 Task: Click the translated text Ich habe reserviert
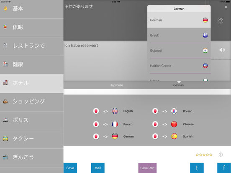click(81, 46)
